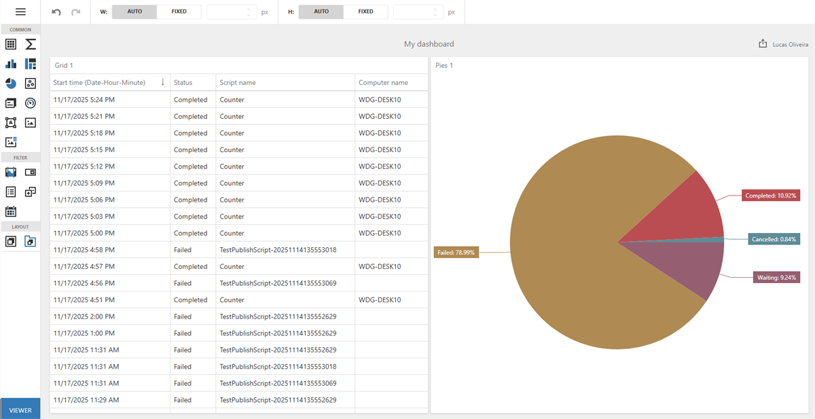This screenshot has height=419, width=815.
Task: Add a Grid dashboard item
Action: (10, 43)
